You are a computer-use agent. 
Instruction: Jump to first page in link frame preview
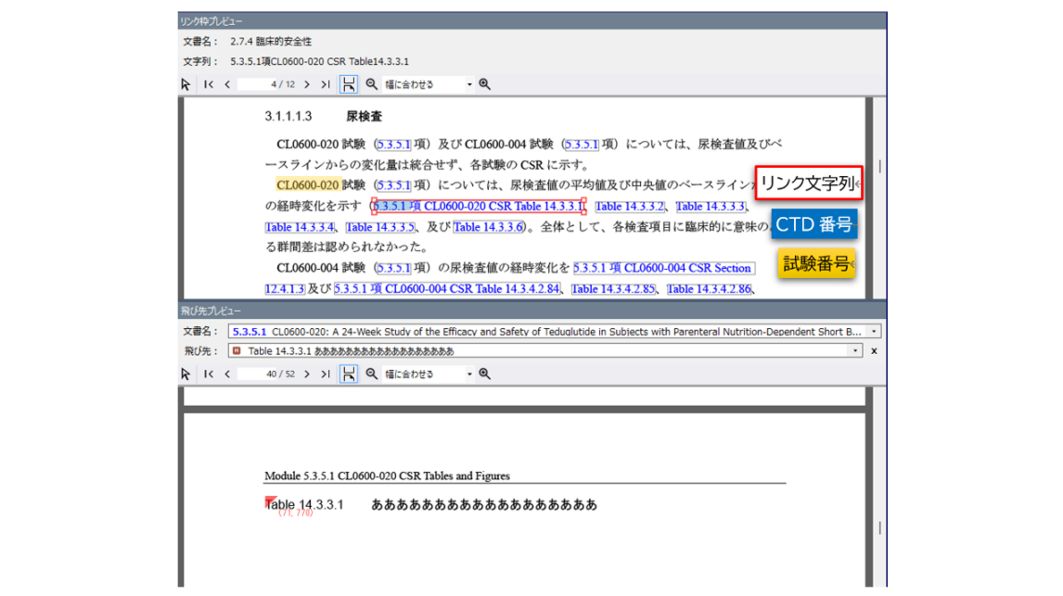coord(209,84)
